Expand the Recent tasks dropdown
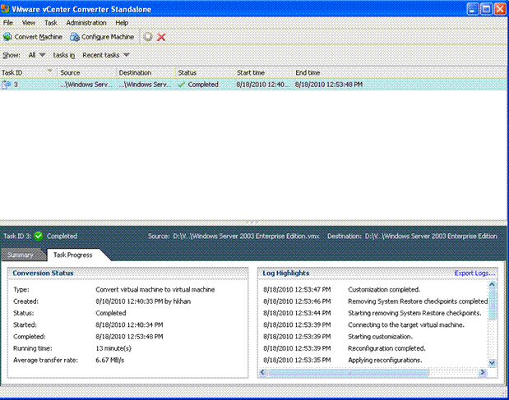This screenshot has width=509, height=400. coord(106,55)
